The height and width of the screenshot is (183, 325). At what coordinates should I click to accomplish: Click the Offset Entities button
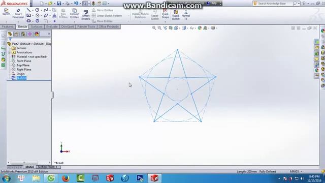point(86,15)
